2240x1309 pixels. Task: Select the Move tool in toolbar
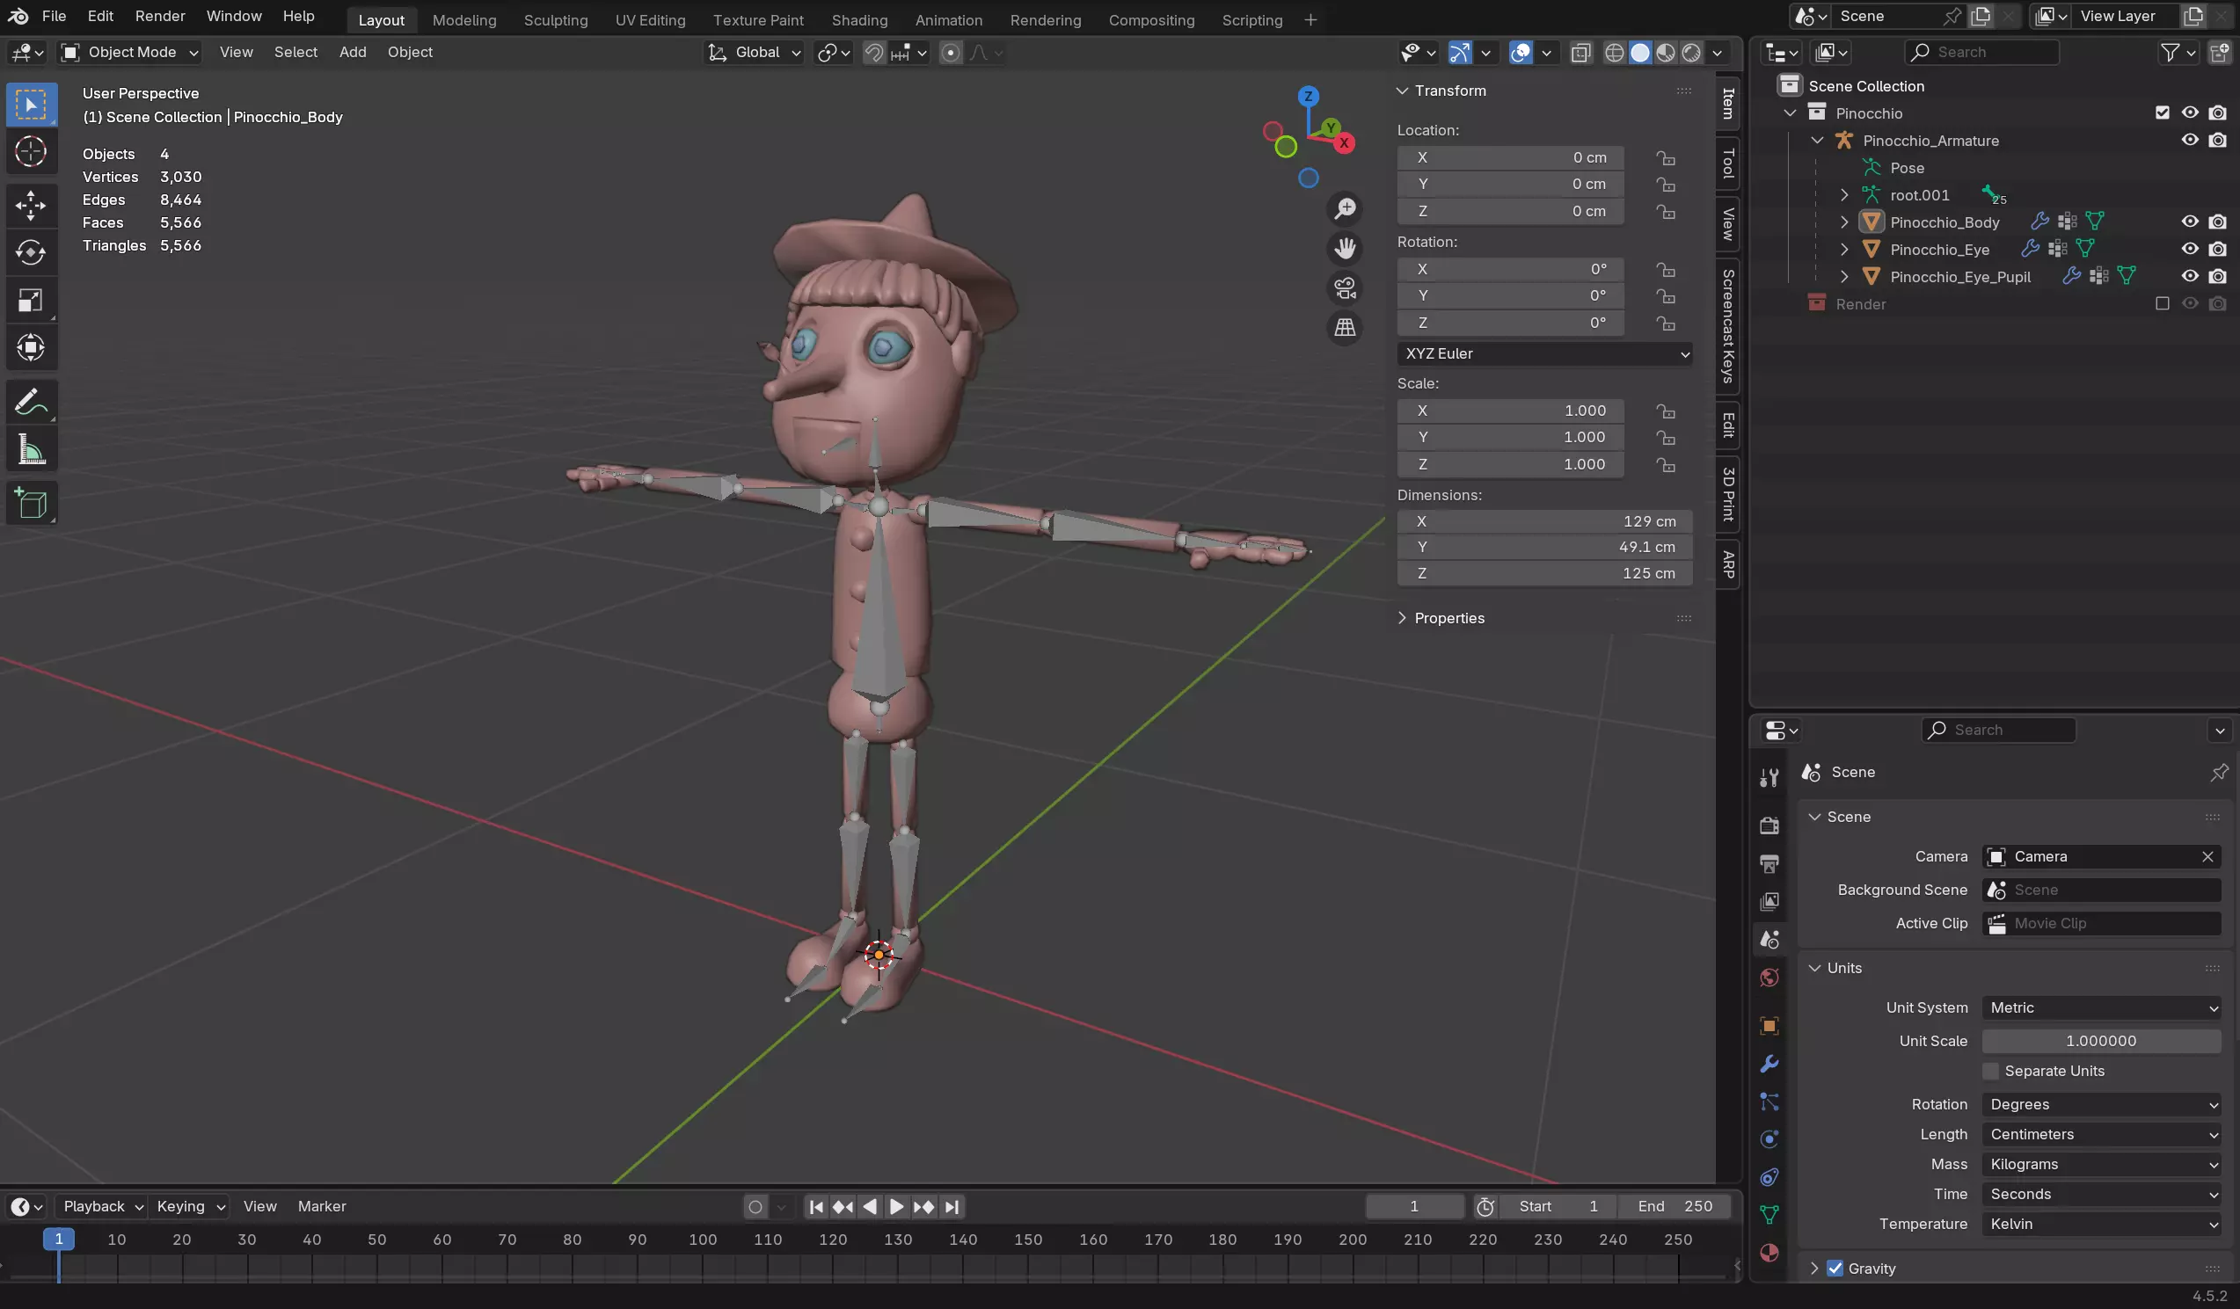tap(30, 206)
